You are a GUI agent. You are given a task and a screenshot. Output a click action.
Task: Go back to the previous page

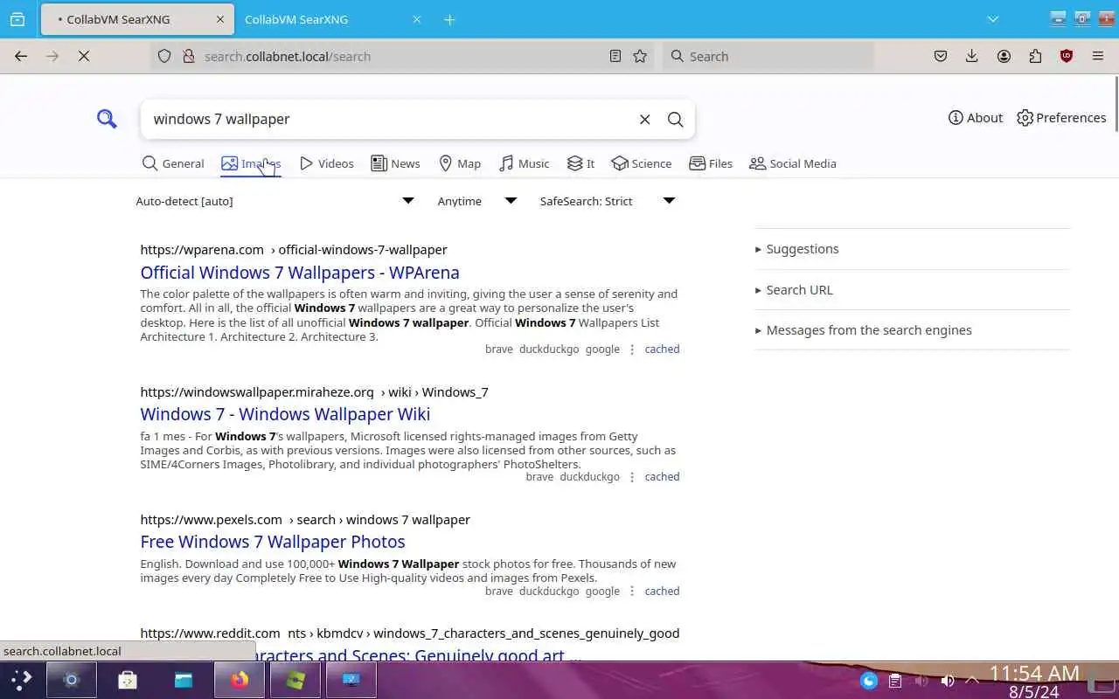[21, 56]
